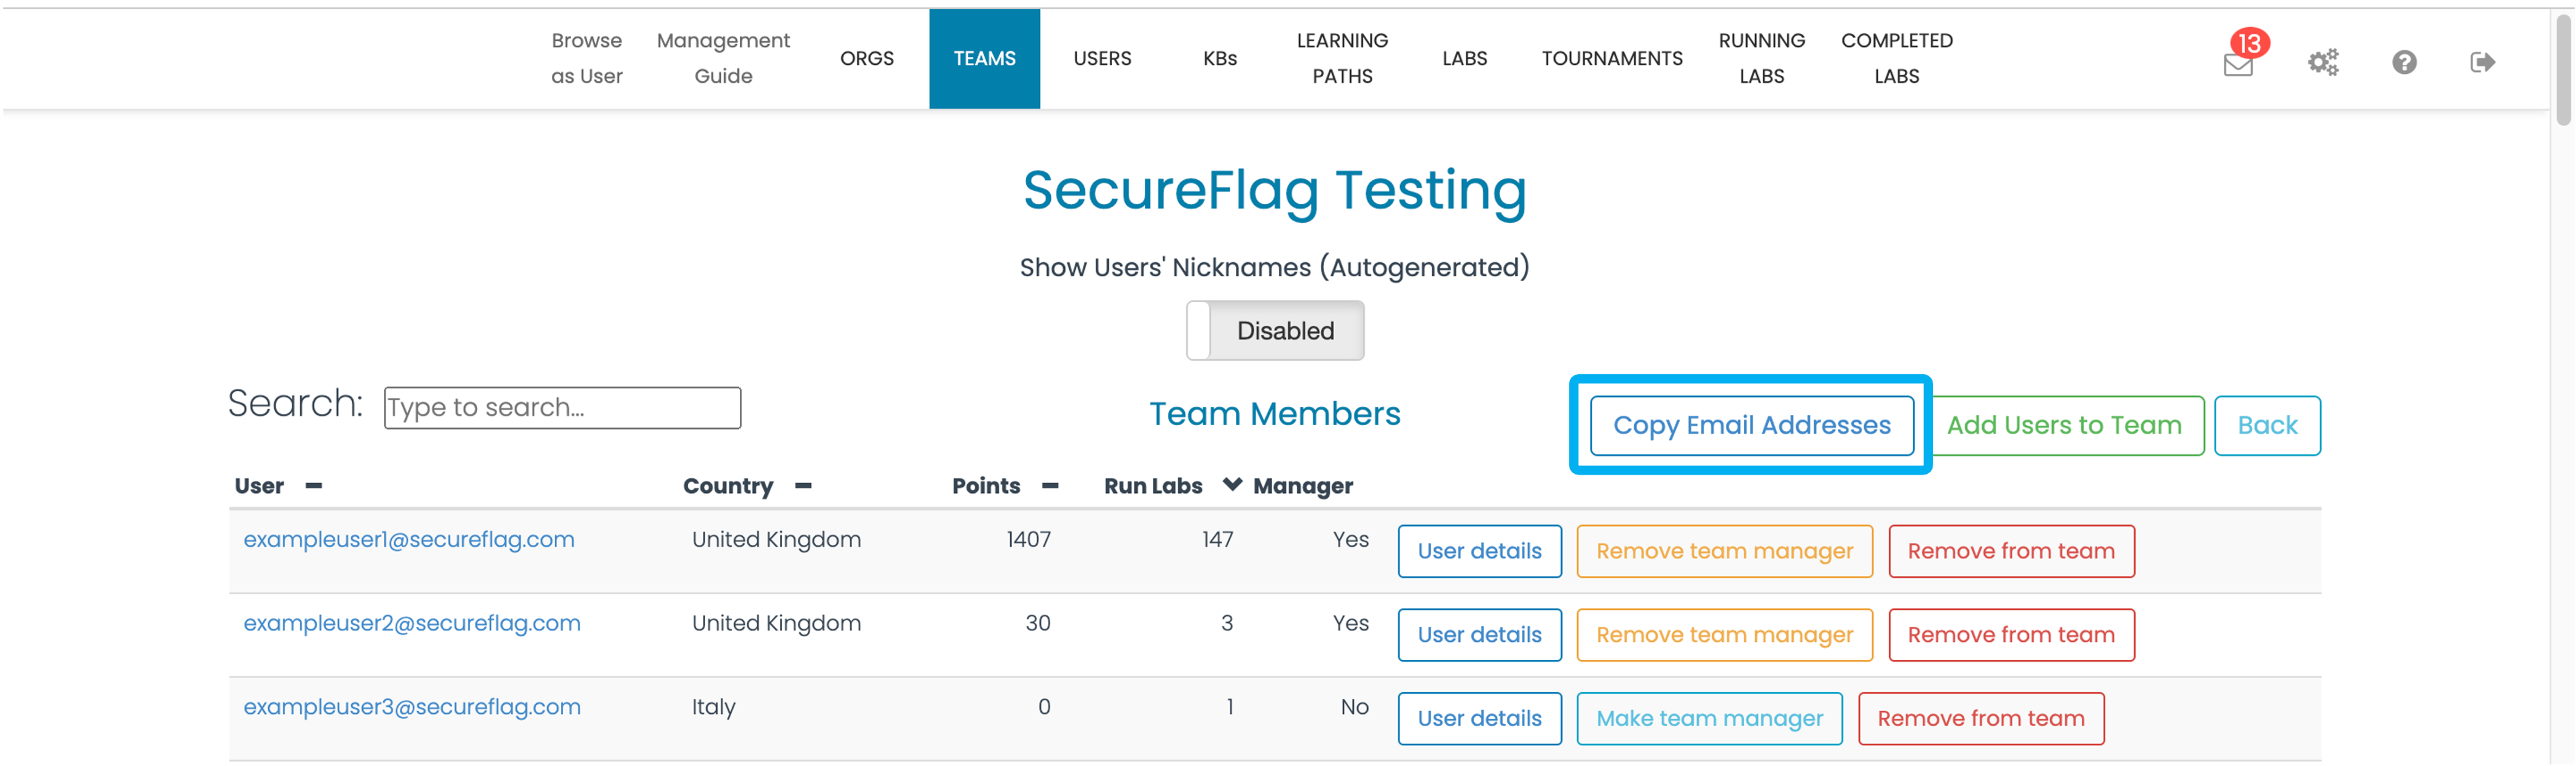Remove exampleuser1 from team
This screenshot has height=766, width=2576.
click(x=2011, y=551)
